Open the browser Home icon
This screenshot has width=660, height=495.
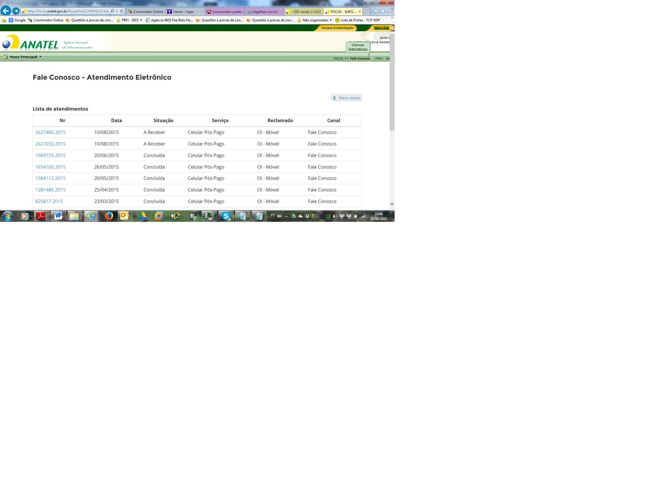click(x=375, y=11)
